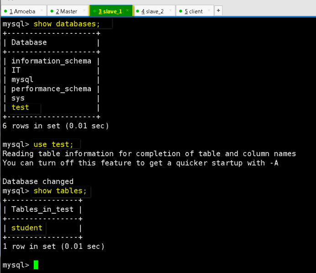Image resolution: width=316 pixels, height=273 pixels.
Task: Close the slave_2 tab with its x
Action: click(x=170, y=10)
